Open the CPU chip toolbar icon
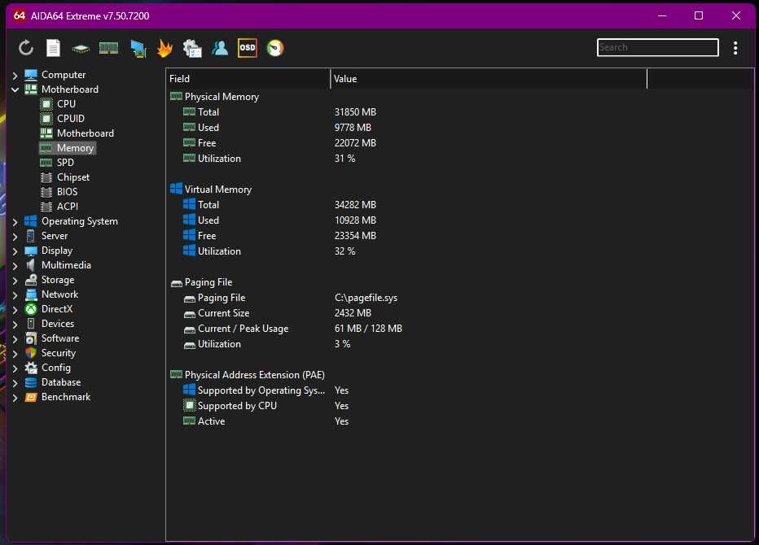The width and height of the screenshot is (759, 545). [81, 48]
